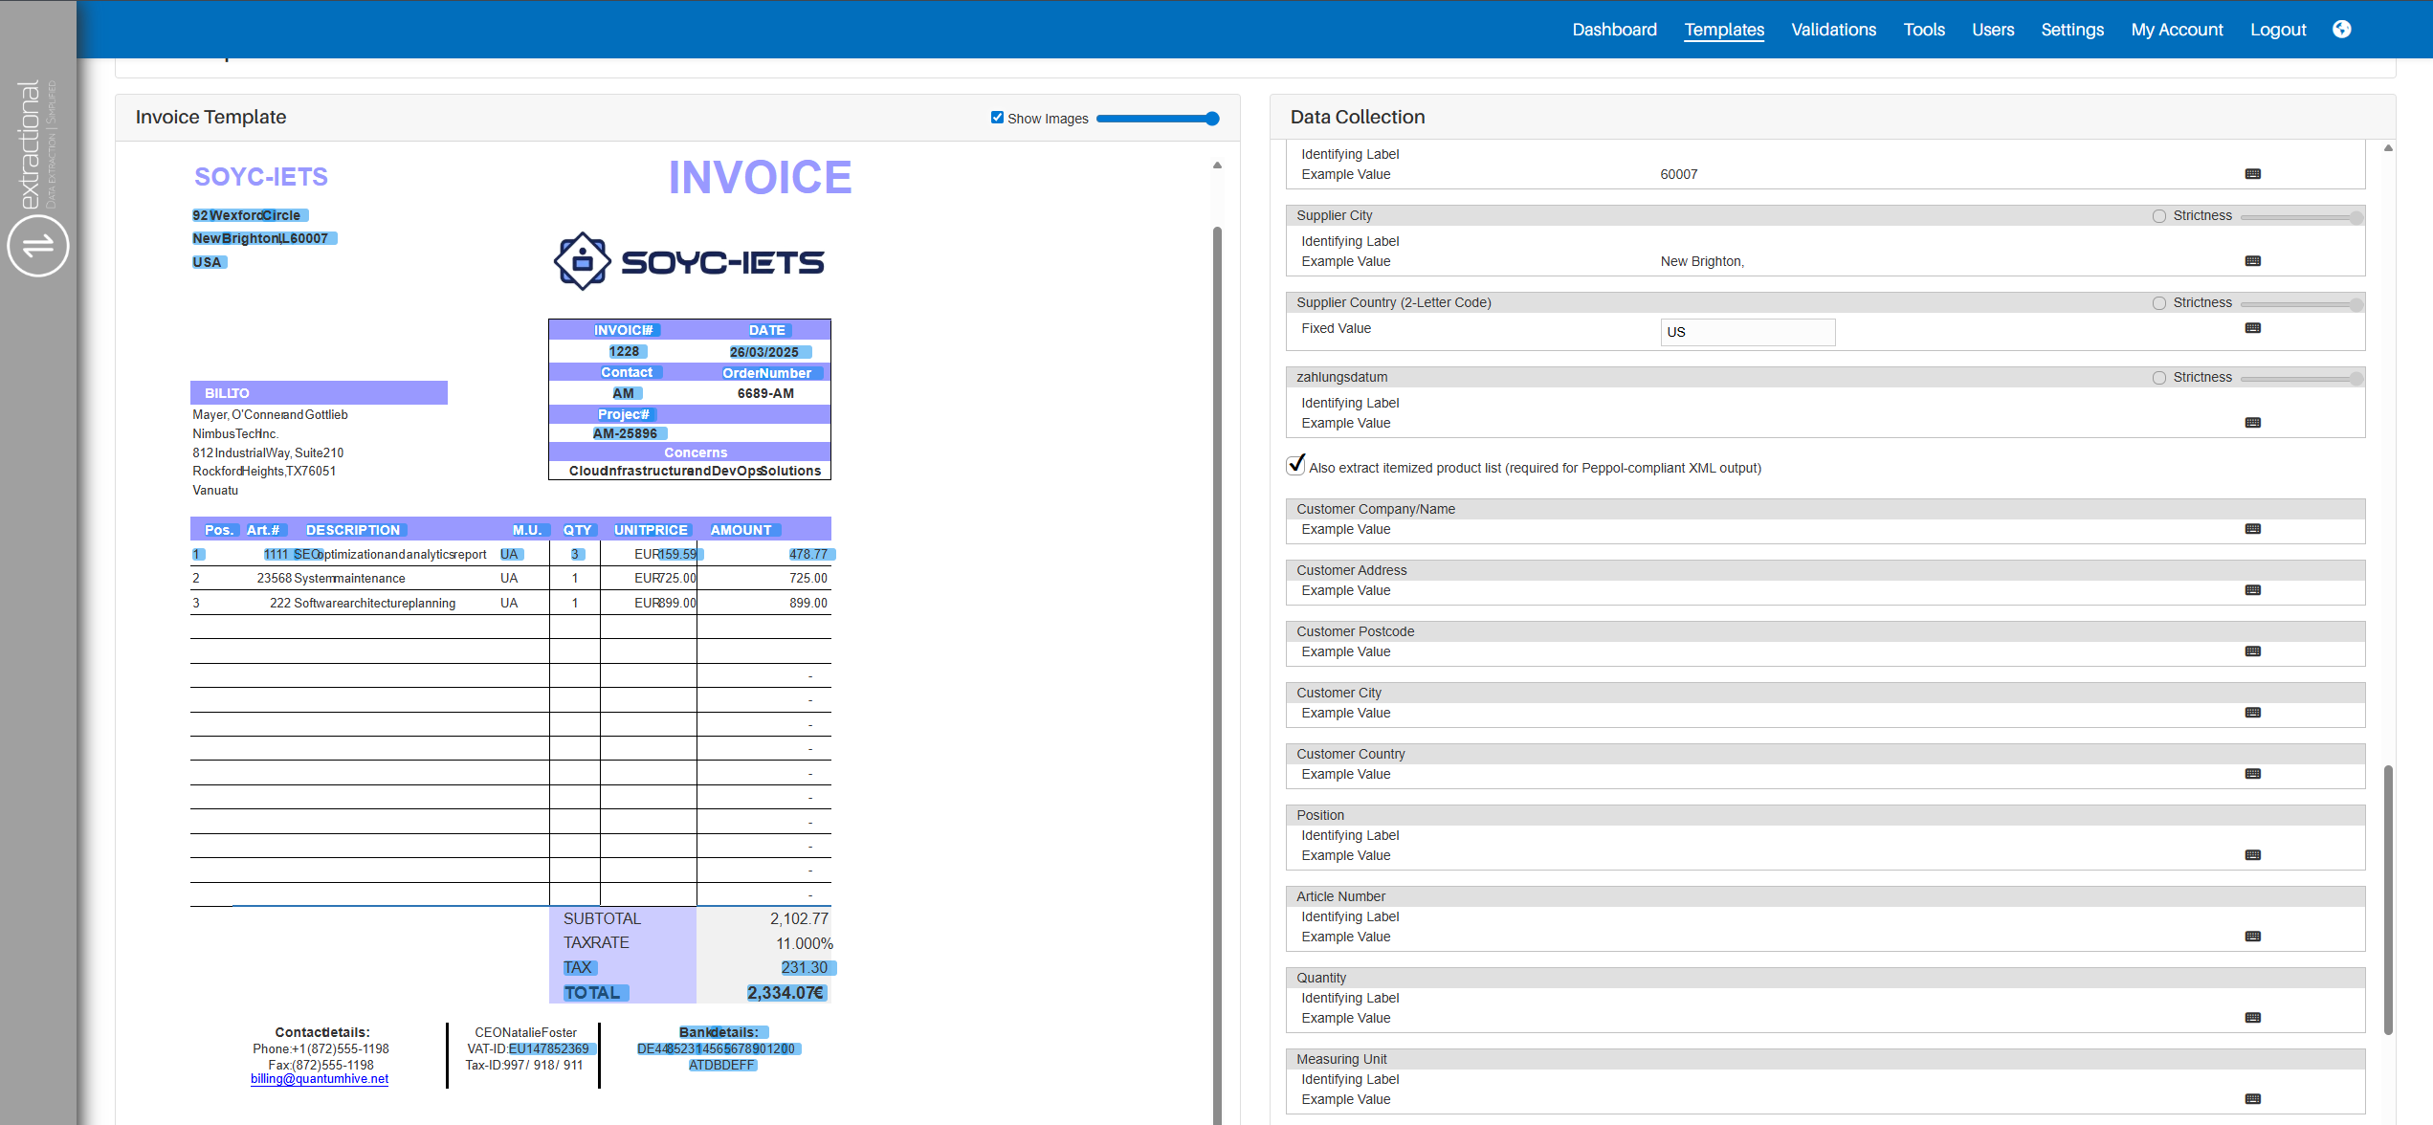Click the globe language icon in header

[x=2341, y=30]
